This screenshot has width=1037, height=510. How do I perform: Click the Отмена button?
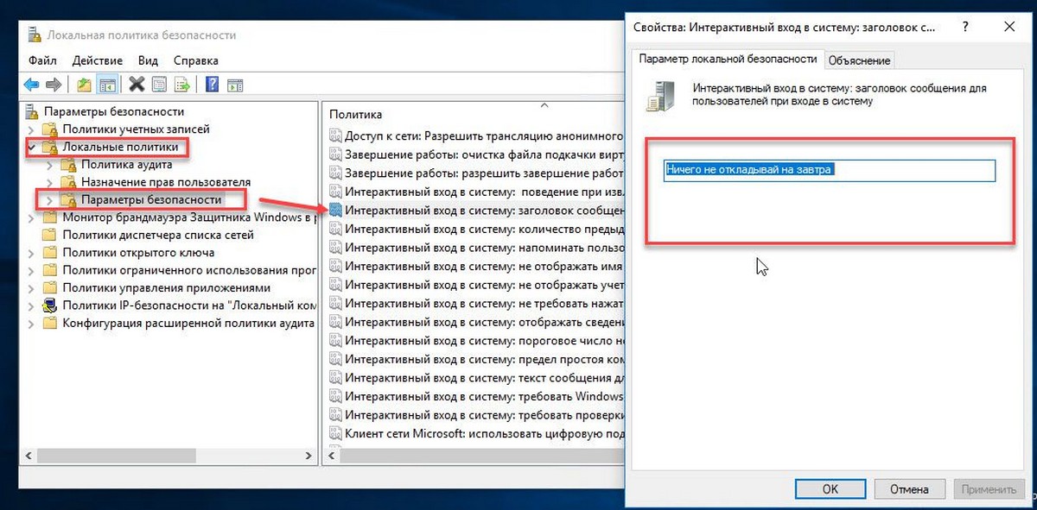click(908, 489)
